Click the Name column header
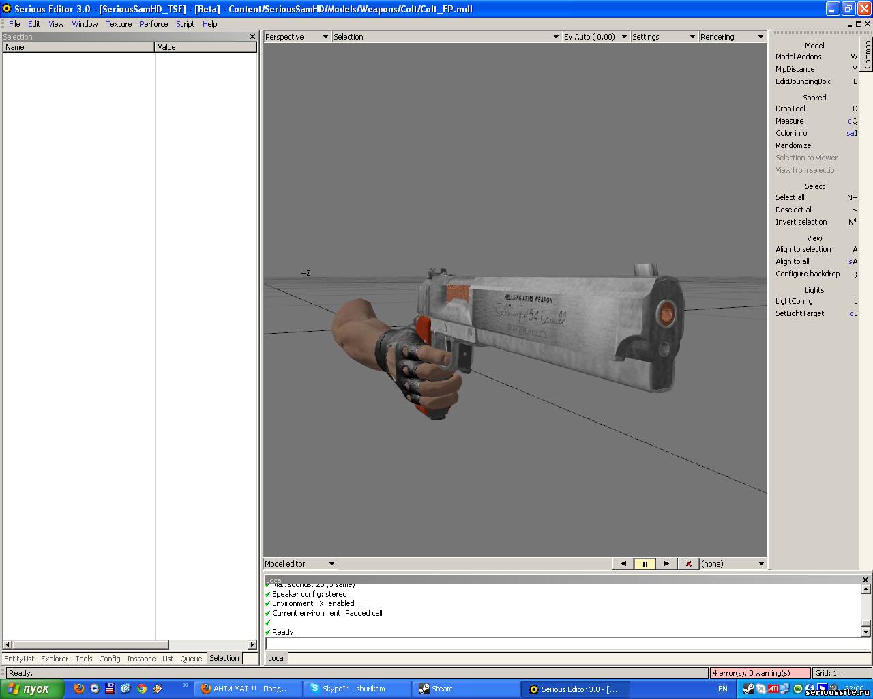This screenshot has width=873, height=699. (78, 47)
